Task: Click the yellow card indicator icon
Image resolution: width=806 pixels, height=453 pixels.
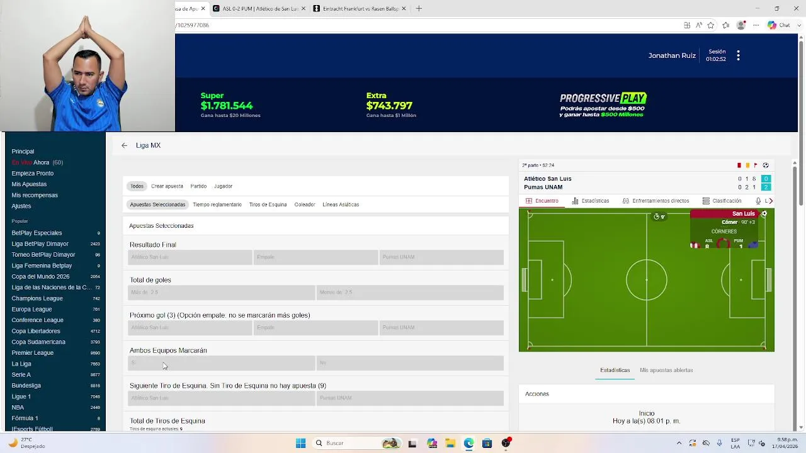Action: click(x=747, y=165)
